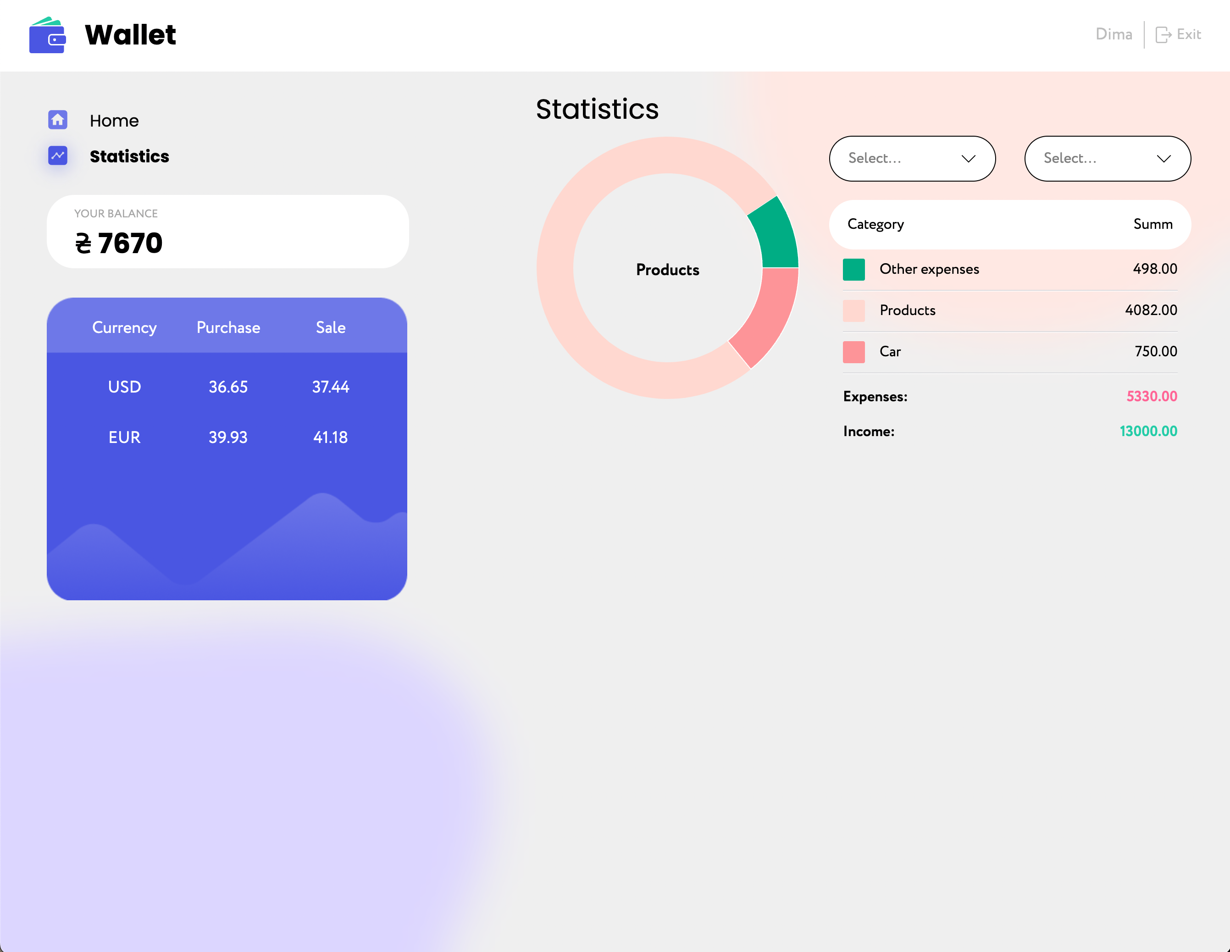Click the Statistics page heading
1230x952 pixels.
coord(597,109)
